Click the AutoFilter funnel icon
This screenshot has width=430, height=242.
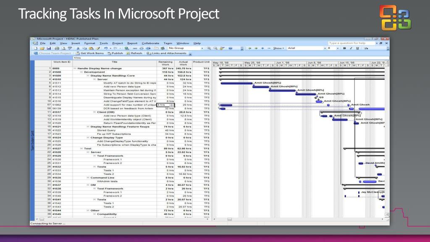pos(366,48)
